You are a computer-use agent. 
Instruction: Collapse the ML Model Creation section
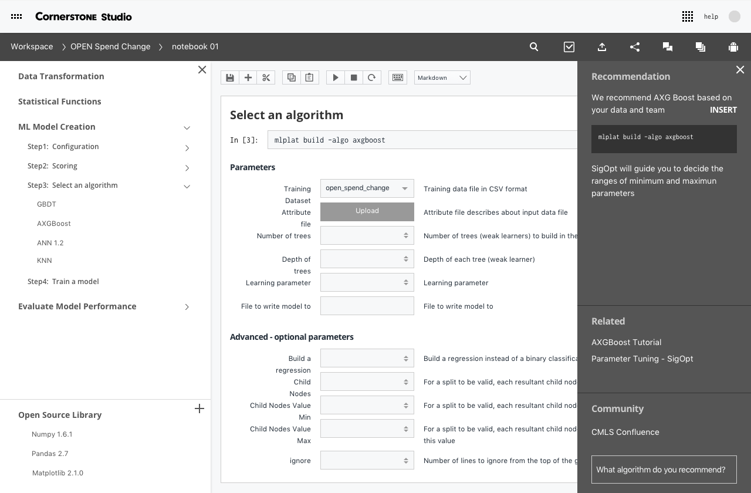[x=187, y=127]
